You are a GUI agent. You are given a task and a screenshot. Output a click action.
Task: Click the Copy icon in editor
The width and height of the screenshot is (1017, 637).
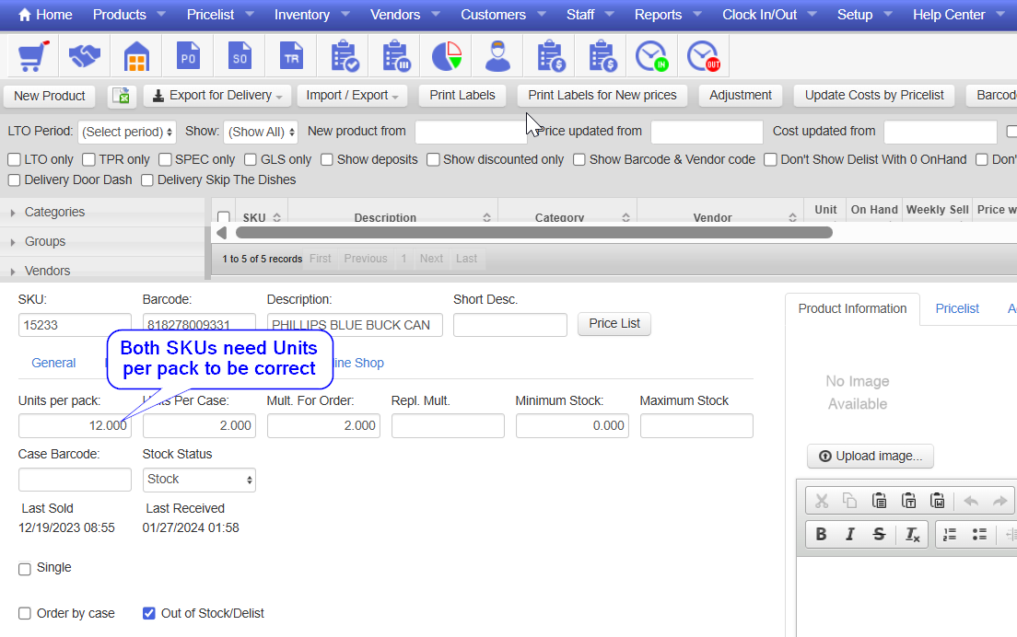click(x=849, y=501)
